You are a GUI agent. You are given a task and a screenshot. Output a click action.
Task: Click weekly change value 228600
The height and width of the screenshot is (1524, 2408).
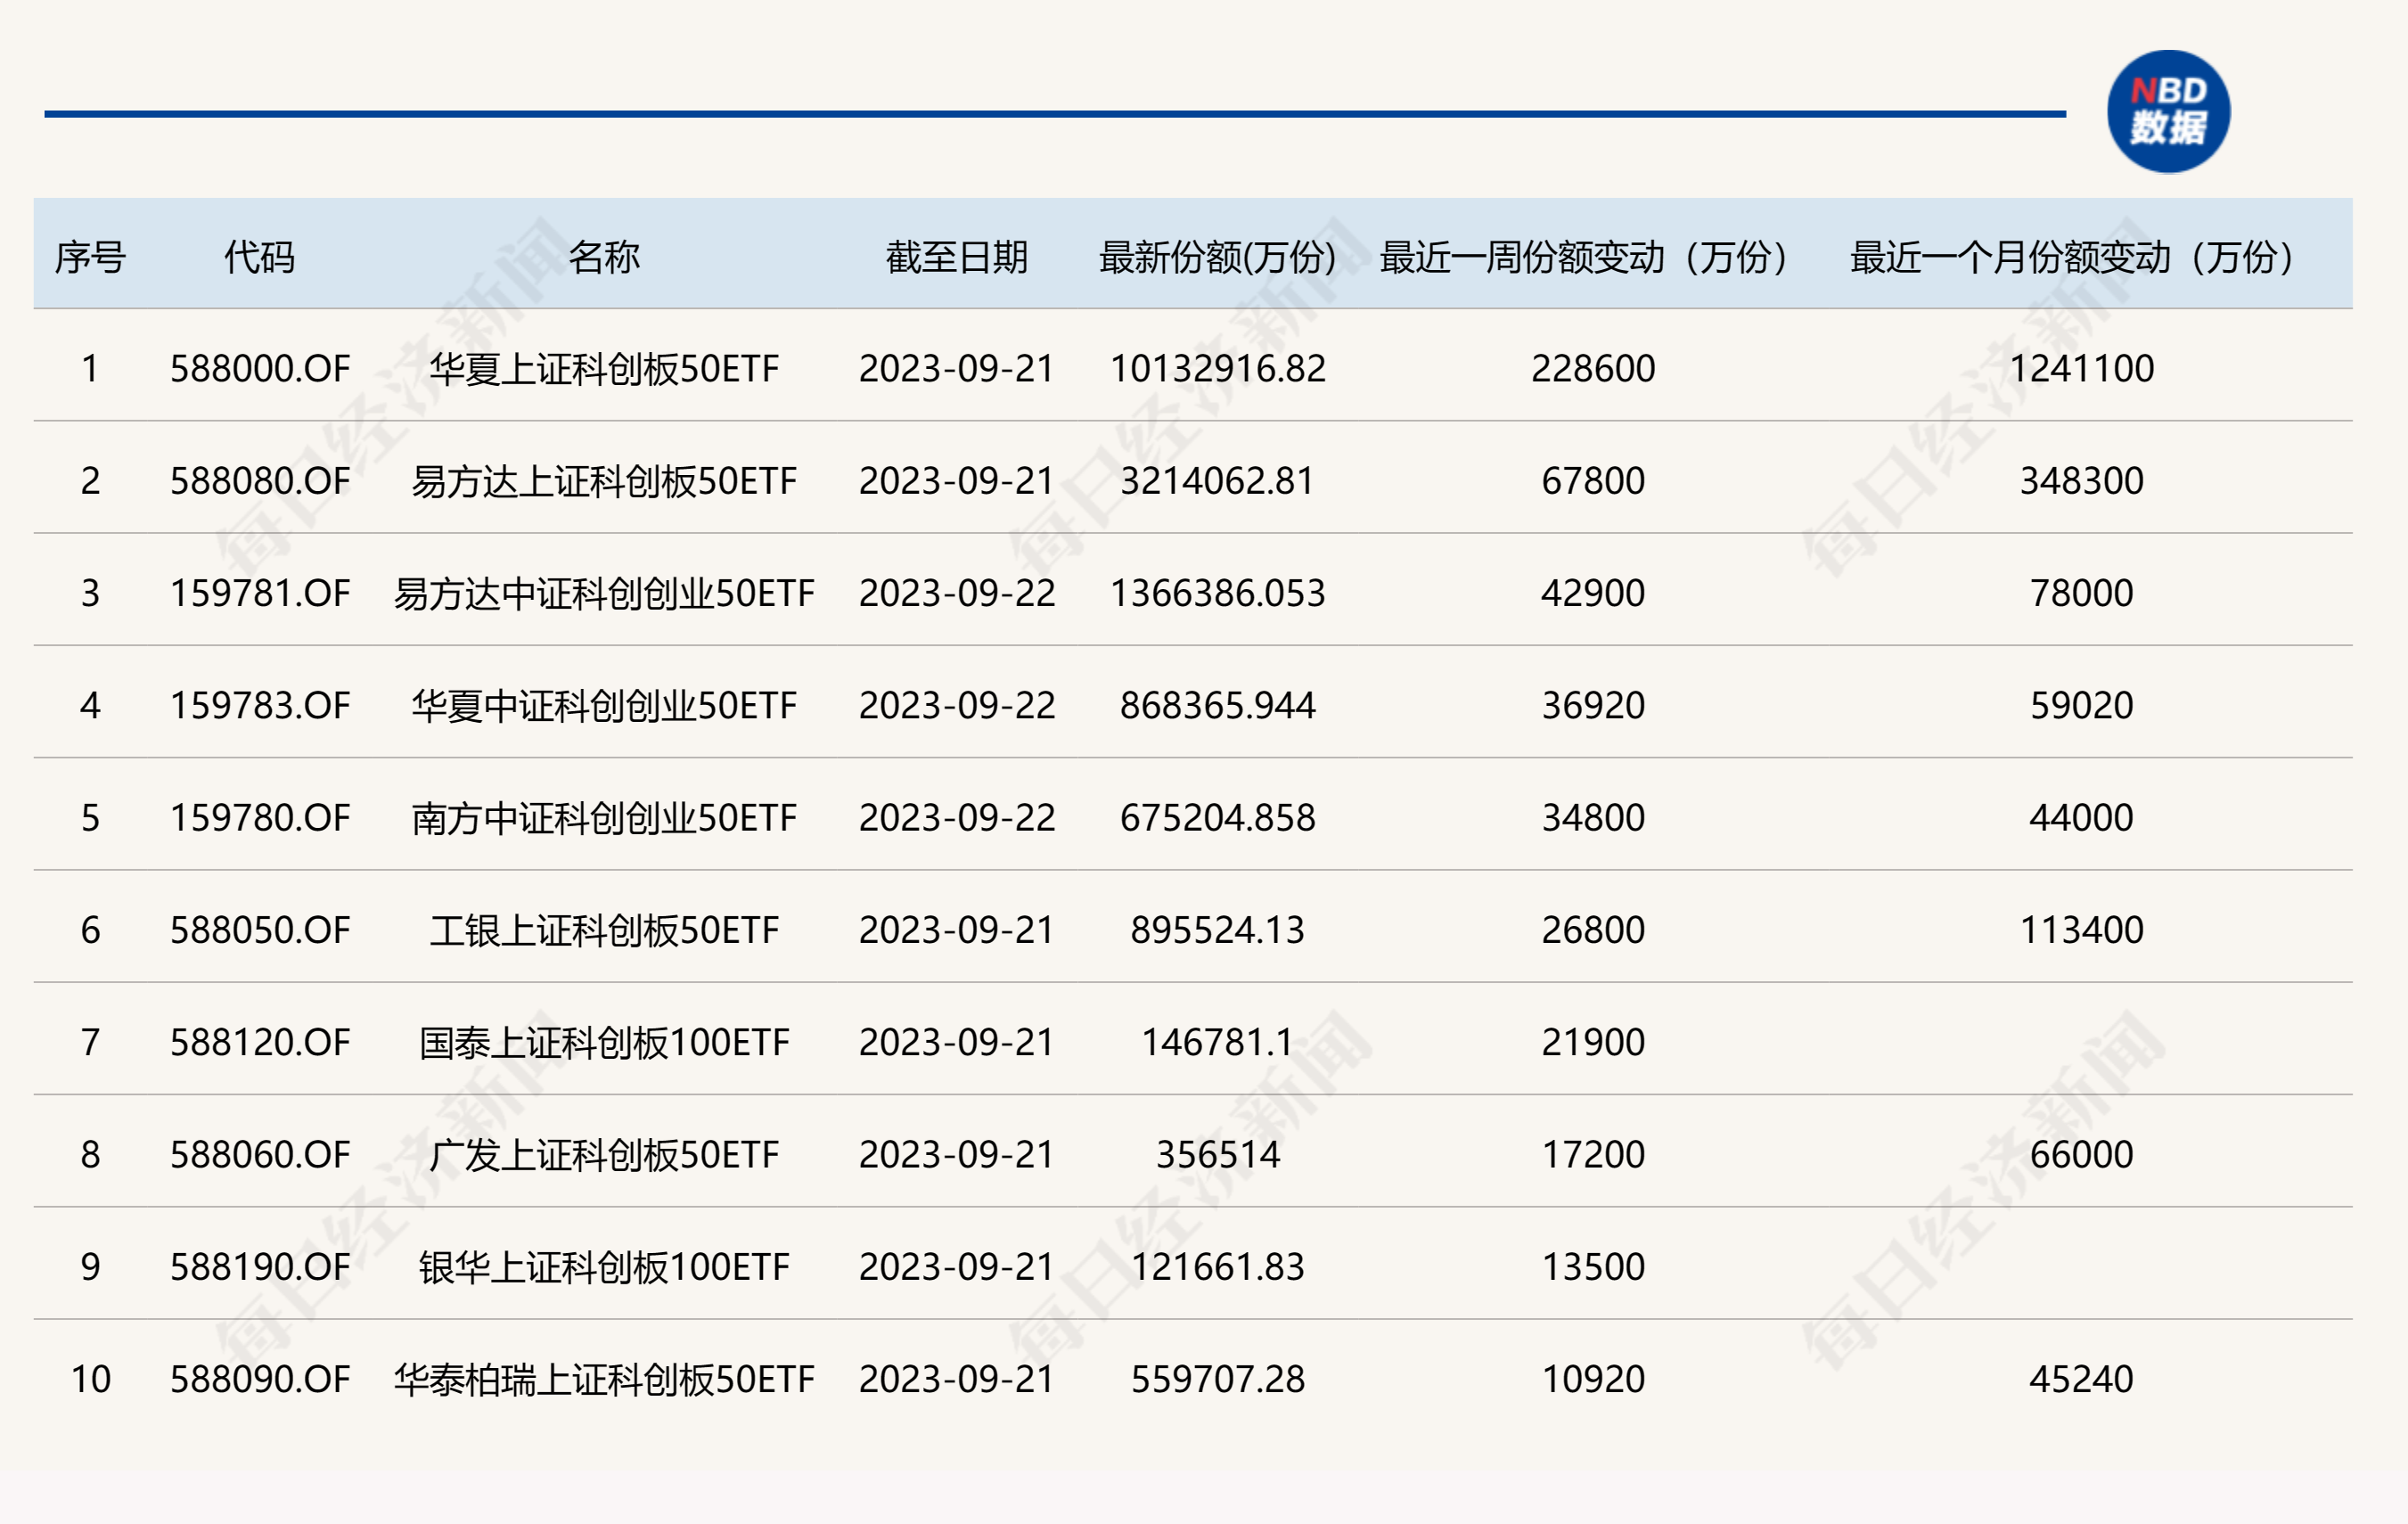click(1593, 369)
